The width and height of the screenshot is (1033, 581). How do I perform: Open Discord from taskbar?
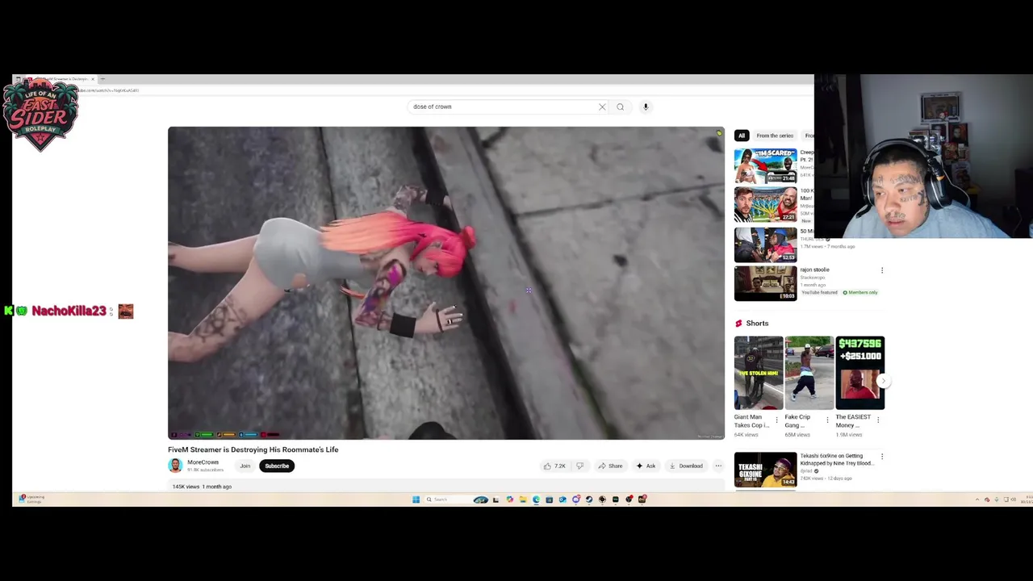coord(575,499)
